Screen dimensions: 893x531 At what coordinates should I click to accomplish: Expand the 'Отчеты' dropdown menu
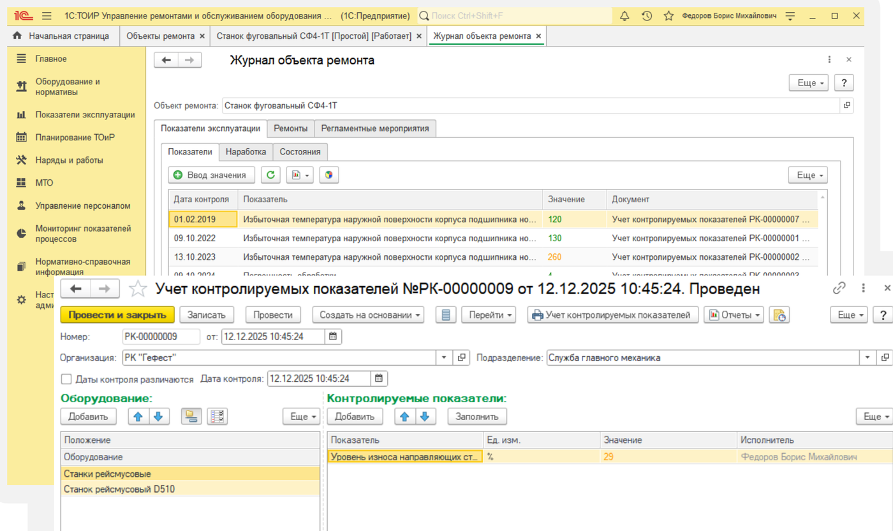(x=734, y=315)
